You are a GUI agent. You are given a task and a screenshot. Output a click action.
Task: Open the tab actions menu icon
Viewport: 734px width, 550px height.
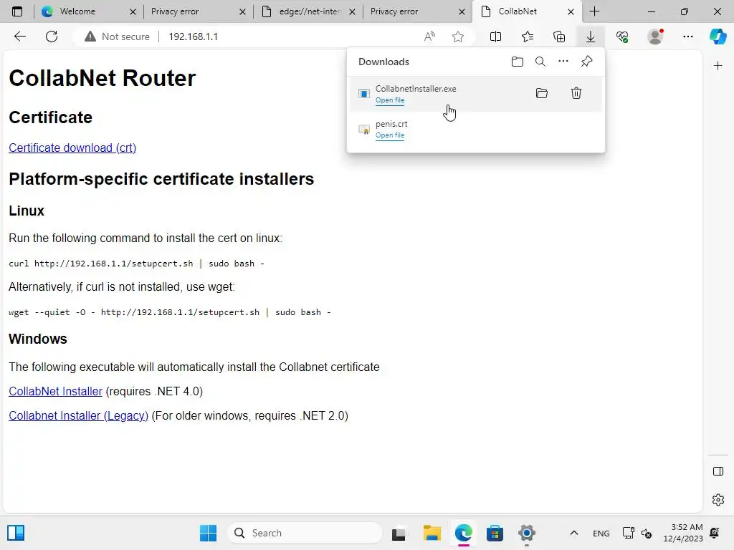click(17, 11)
